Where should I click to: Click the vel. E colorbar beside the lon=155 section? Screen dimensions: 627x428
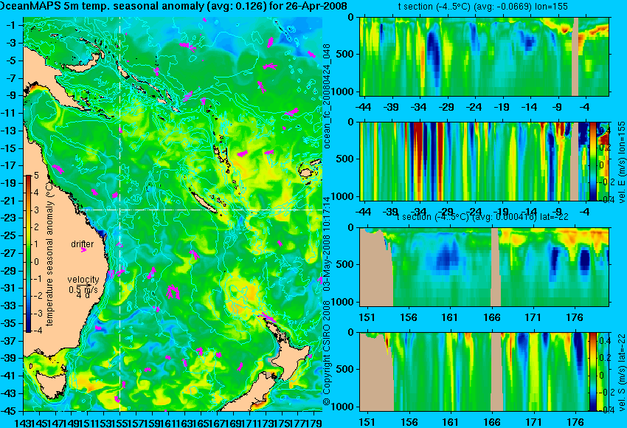pos(593,162)
